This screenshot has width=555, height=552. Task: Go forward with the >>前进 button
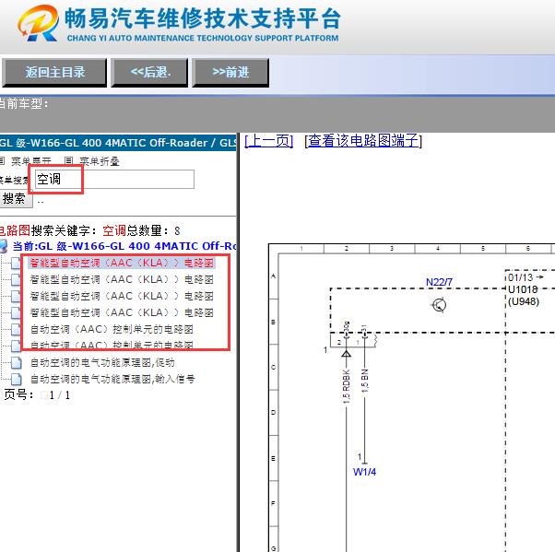click(x=230, y=72)
